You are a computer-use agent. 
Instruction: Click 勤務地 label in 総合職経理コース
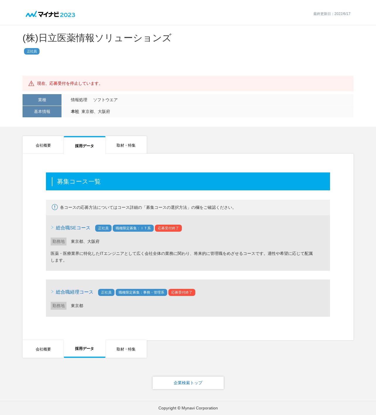tap(59, 306)
